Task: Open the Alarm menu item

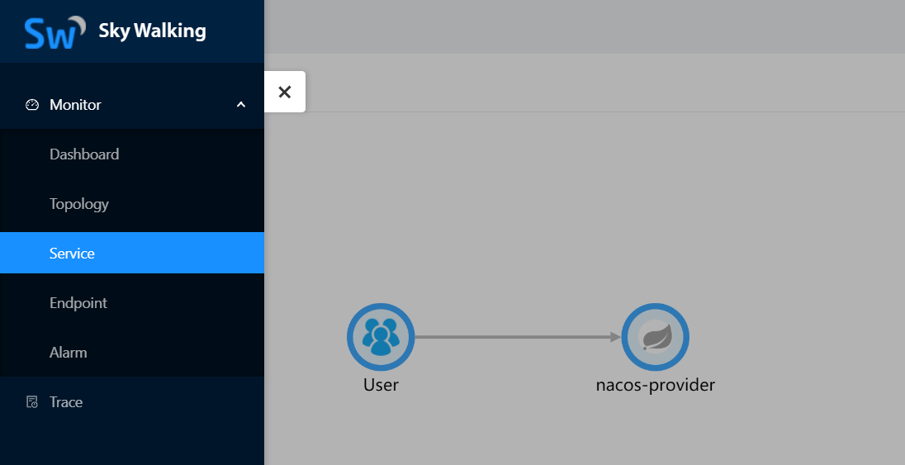Action: pyautogui.click(x=132, y=353)
